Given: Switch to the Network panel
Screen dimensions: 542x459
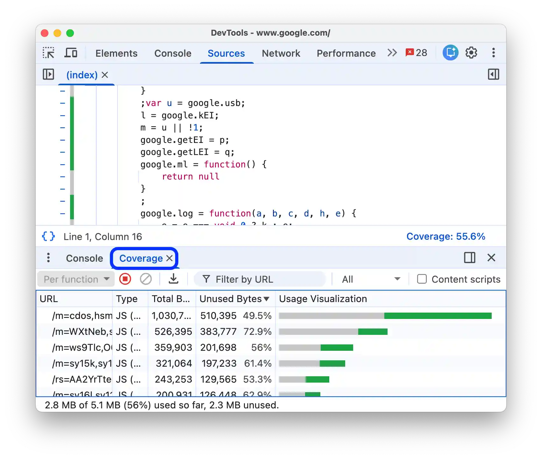Looking at the screenshot, I should [x=281, y=53].
